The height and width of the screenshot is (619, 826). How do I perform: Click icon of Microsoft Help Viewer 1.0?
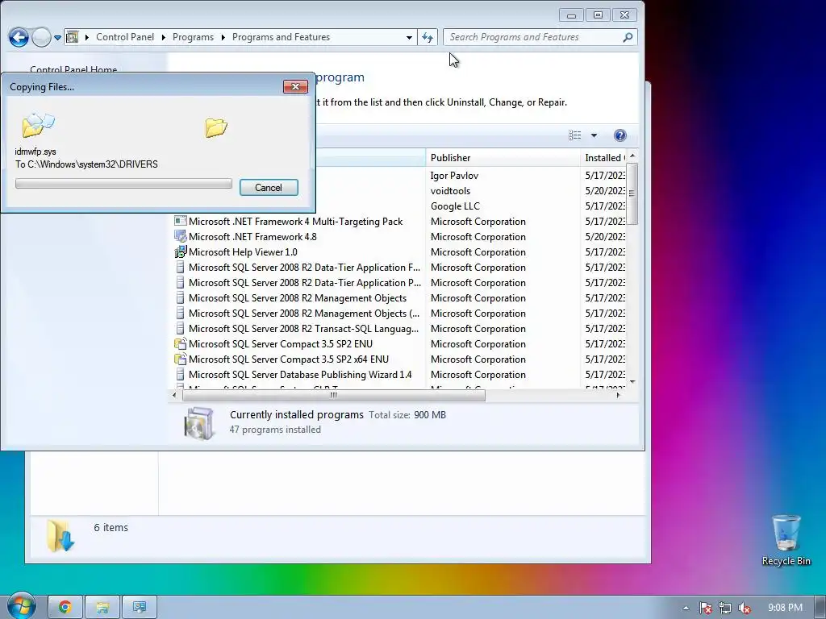[x=180, y=252]
